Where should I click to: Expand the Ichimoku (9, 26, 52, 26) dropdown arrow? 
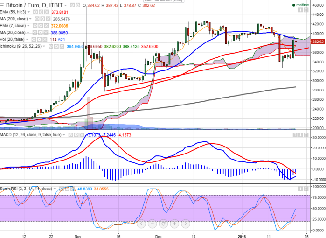pyautogui.click(x=44, y=46)
